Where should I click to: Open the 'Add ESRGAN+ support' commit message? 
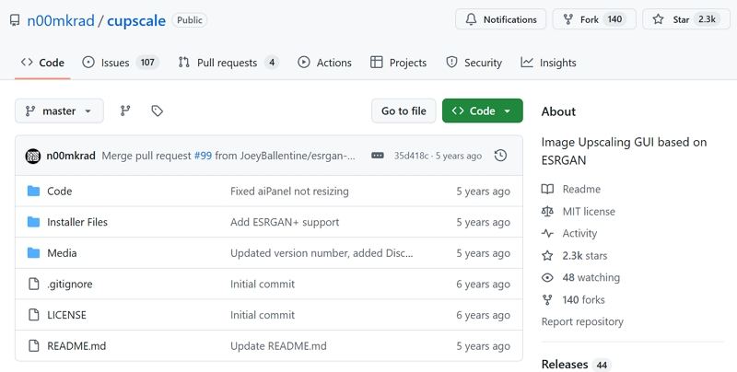285,222
